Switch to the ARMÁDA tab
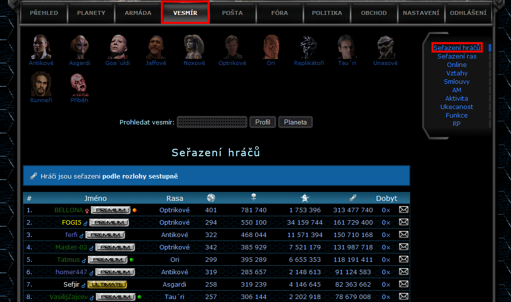 [x=138, y=13]
